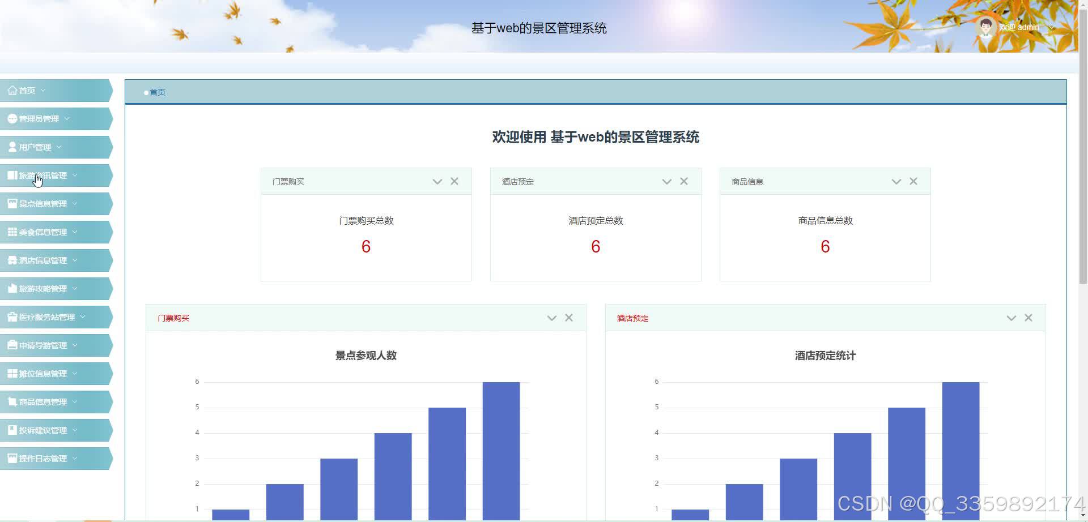Click the 用户管理 person icon
The width and height of the screenshot is (1088, 522).
point(12,147)
